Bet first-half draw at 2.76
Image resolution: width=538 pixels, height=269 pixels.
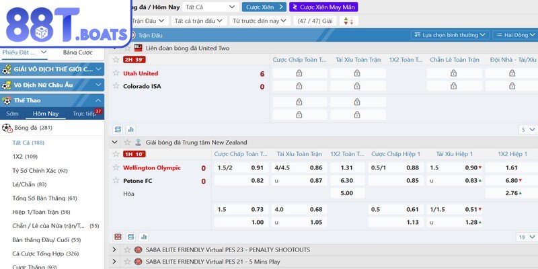click(512, 193)
